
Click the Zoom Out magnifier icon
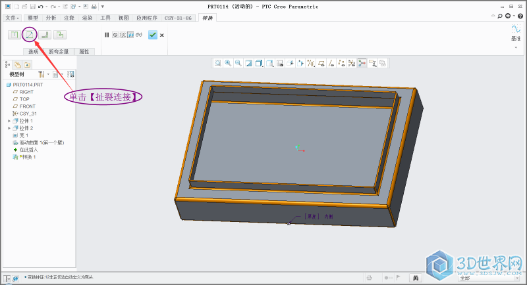click(x=238, y=63)
